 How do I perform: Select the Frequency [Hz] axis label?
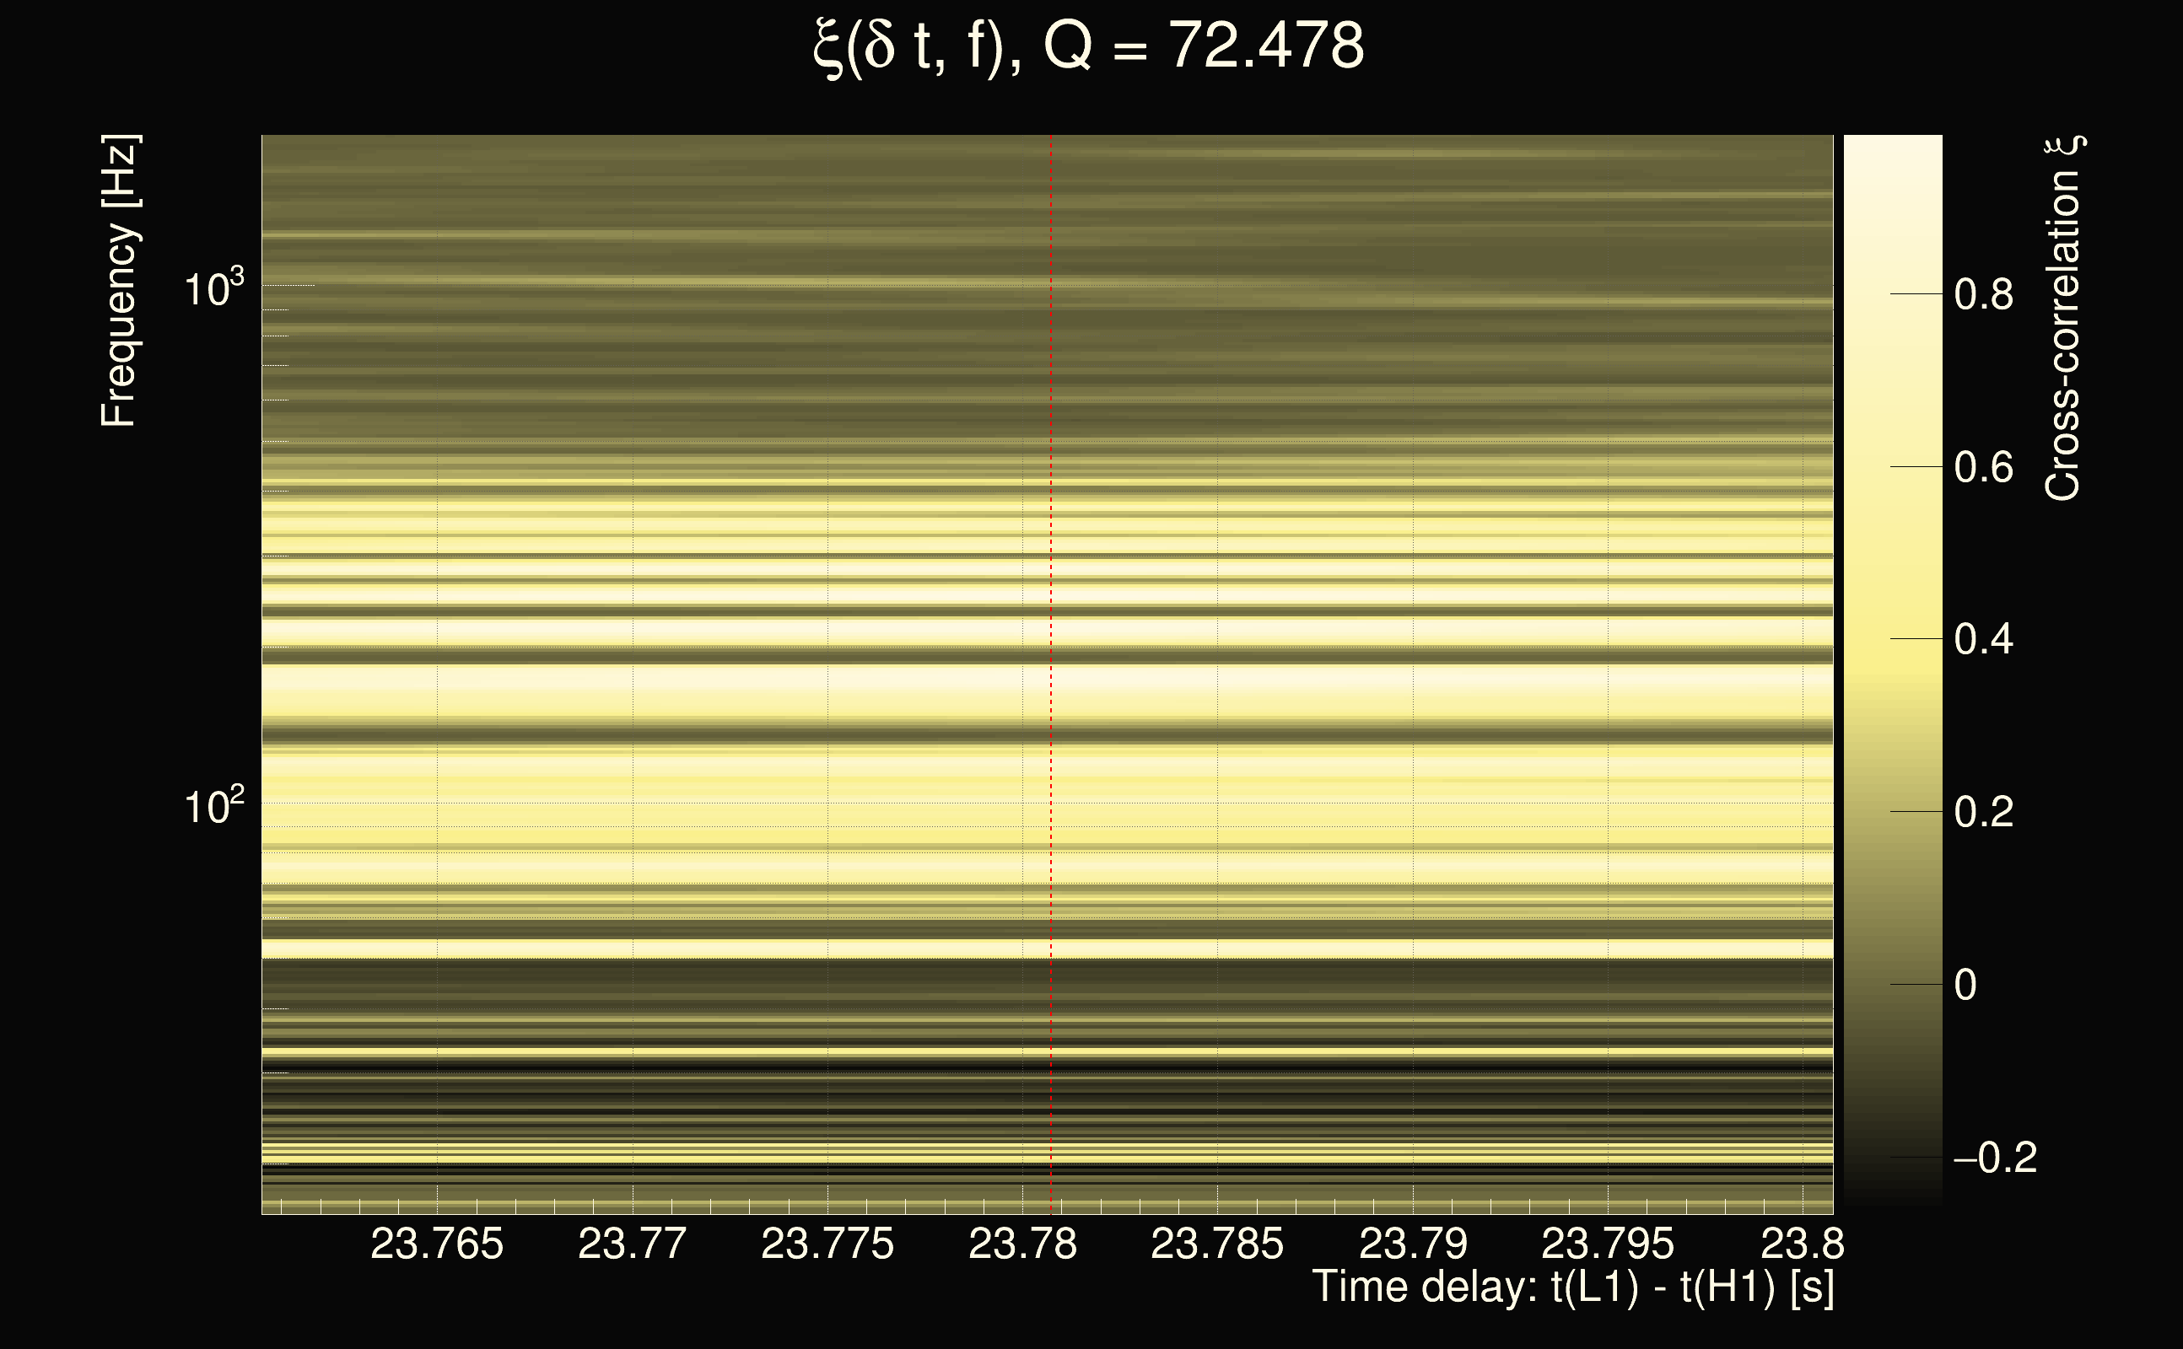[x=119, y=281]
